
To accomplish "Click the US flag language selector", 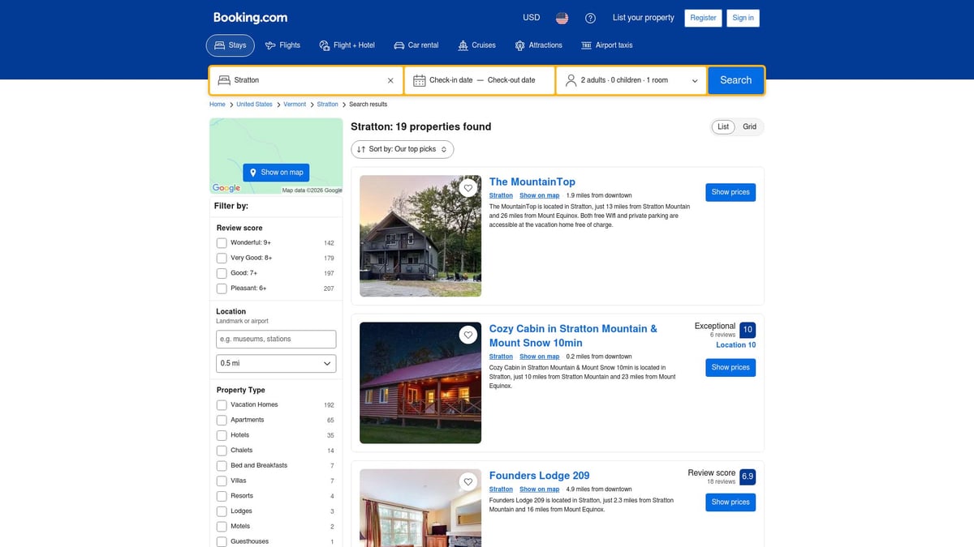I will 561,17.
